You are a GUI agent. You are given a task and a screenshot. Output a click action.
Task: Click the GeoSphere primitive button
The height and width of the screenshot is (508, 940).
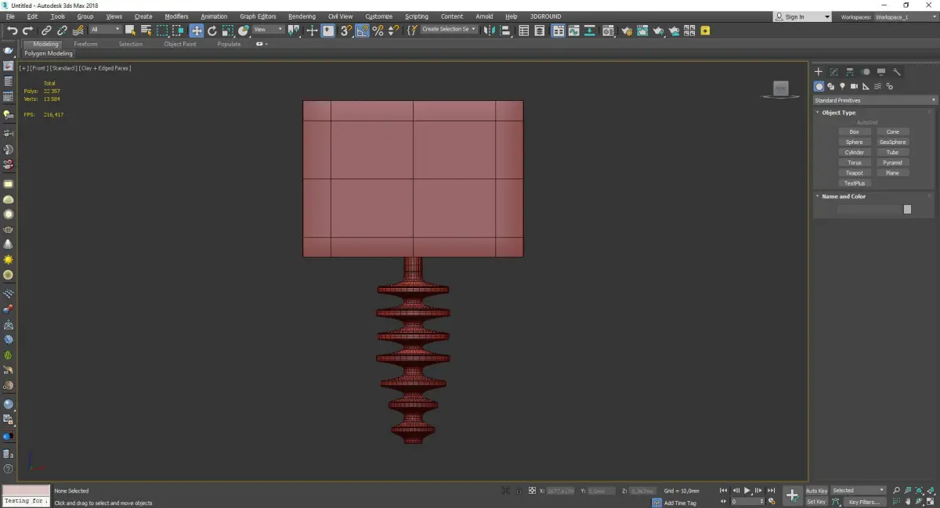click(892, 142)
